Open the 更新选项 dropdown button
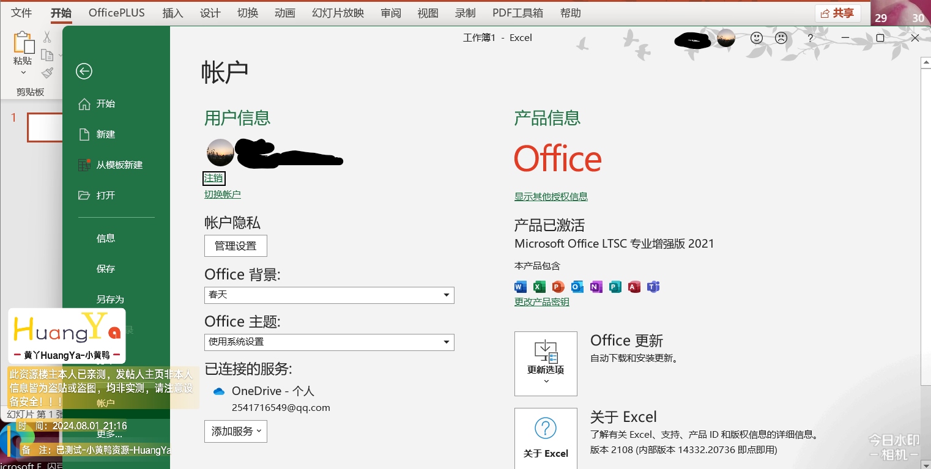The image size is (931, 469). point(546,364)
